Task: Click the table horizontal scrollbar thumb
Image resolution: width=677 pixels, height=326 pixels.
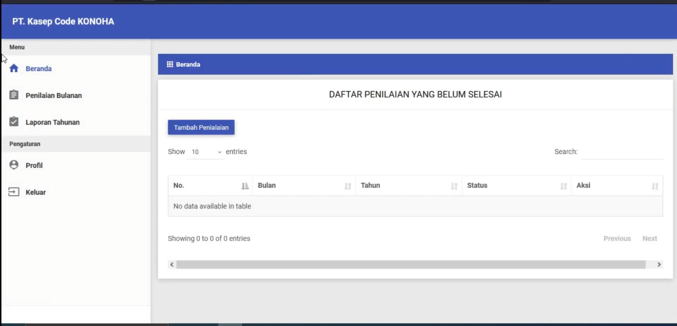Action: click(411, 264)
